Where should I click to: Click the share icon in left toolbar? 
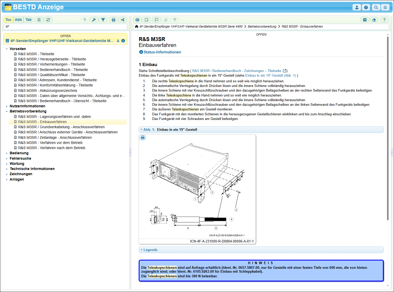(123, 20)
